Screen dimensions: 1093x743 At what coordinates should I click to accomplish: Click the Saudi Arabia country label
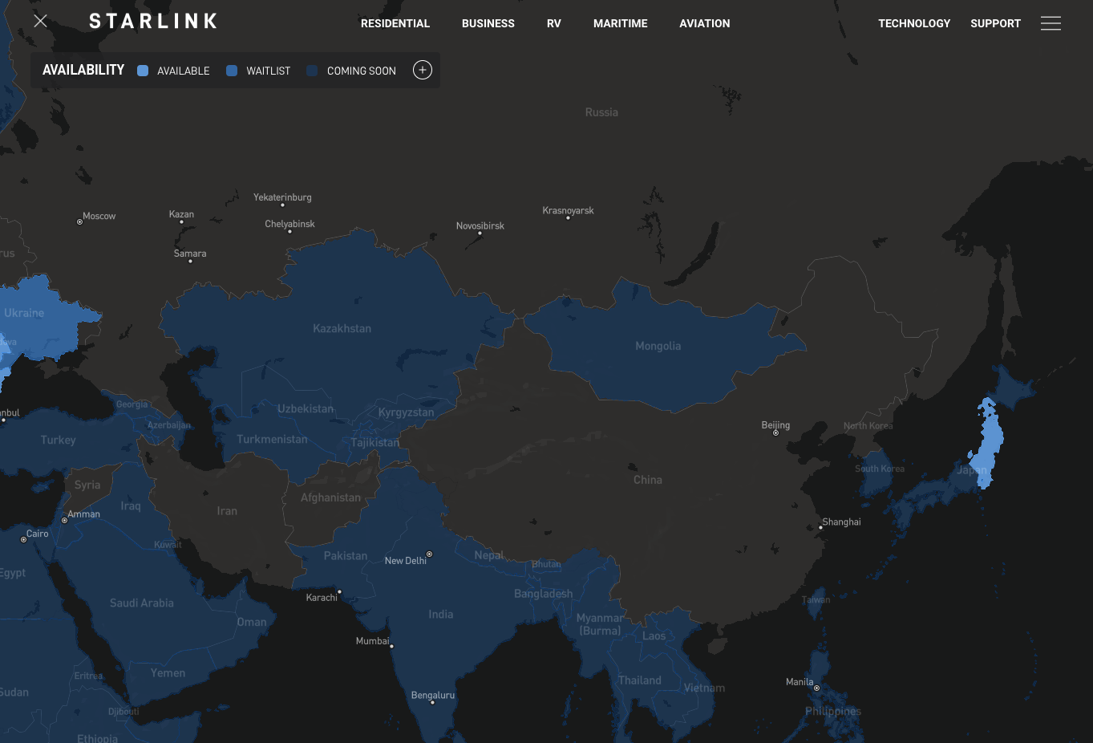[x=142, y=603]
